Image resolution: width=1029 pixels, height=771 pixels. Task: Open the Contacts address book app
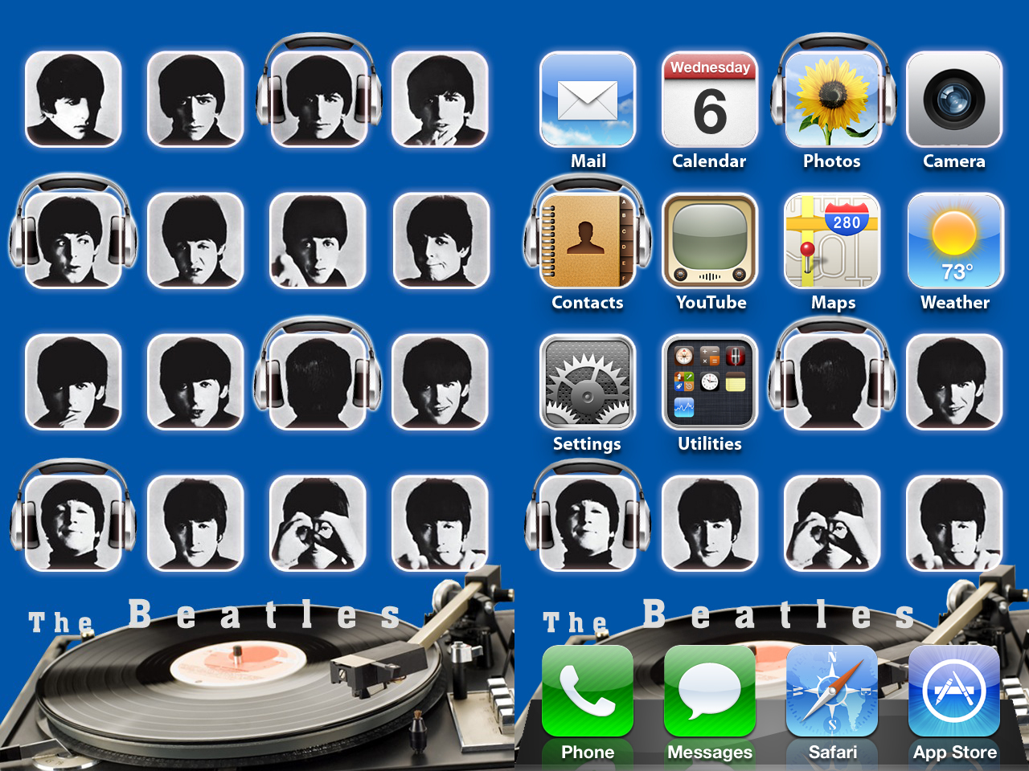[x=588, y=240]
